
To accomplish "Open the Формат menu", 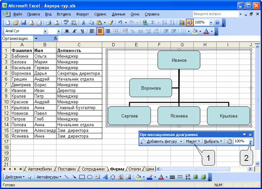I will pos(82,14).
